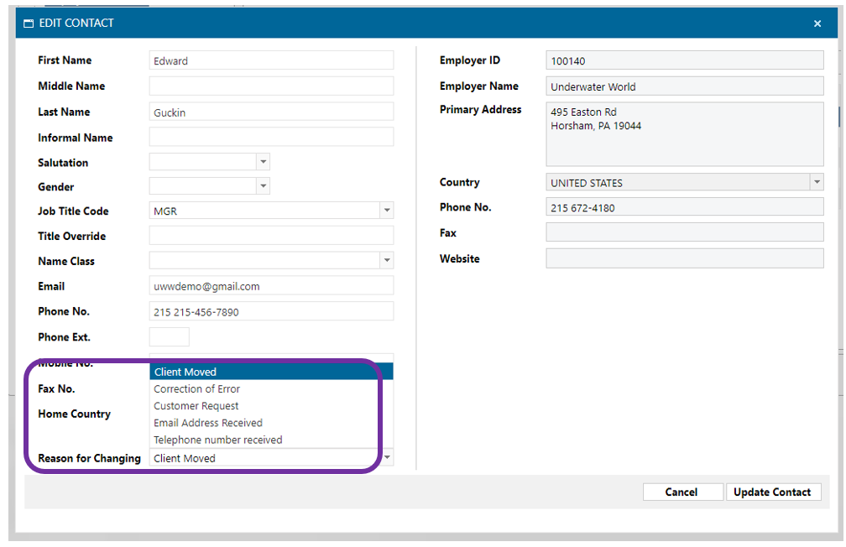
Task: Click the Cancel button
Action: tap(681, 492)
